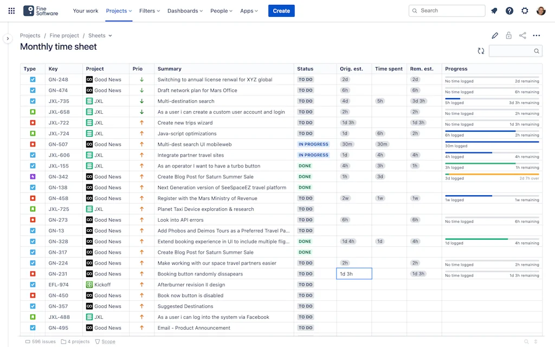Open the app switcher grid icon
555x347 pixels.
[x=11, y=11]
